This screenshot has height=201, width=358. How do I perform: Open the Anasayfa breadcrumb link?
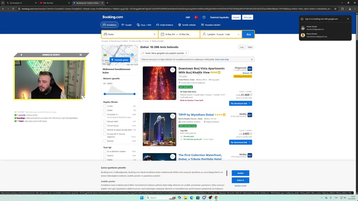pos(105,41)
